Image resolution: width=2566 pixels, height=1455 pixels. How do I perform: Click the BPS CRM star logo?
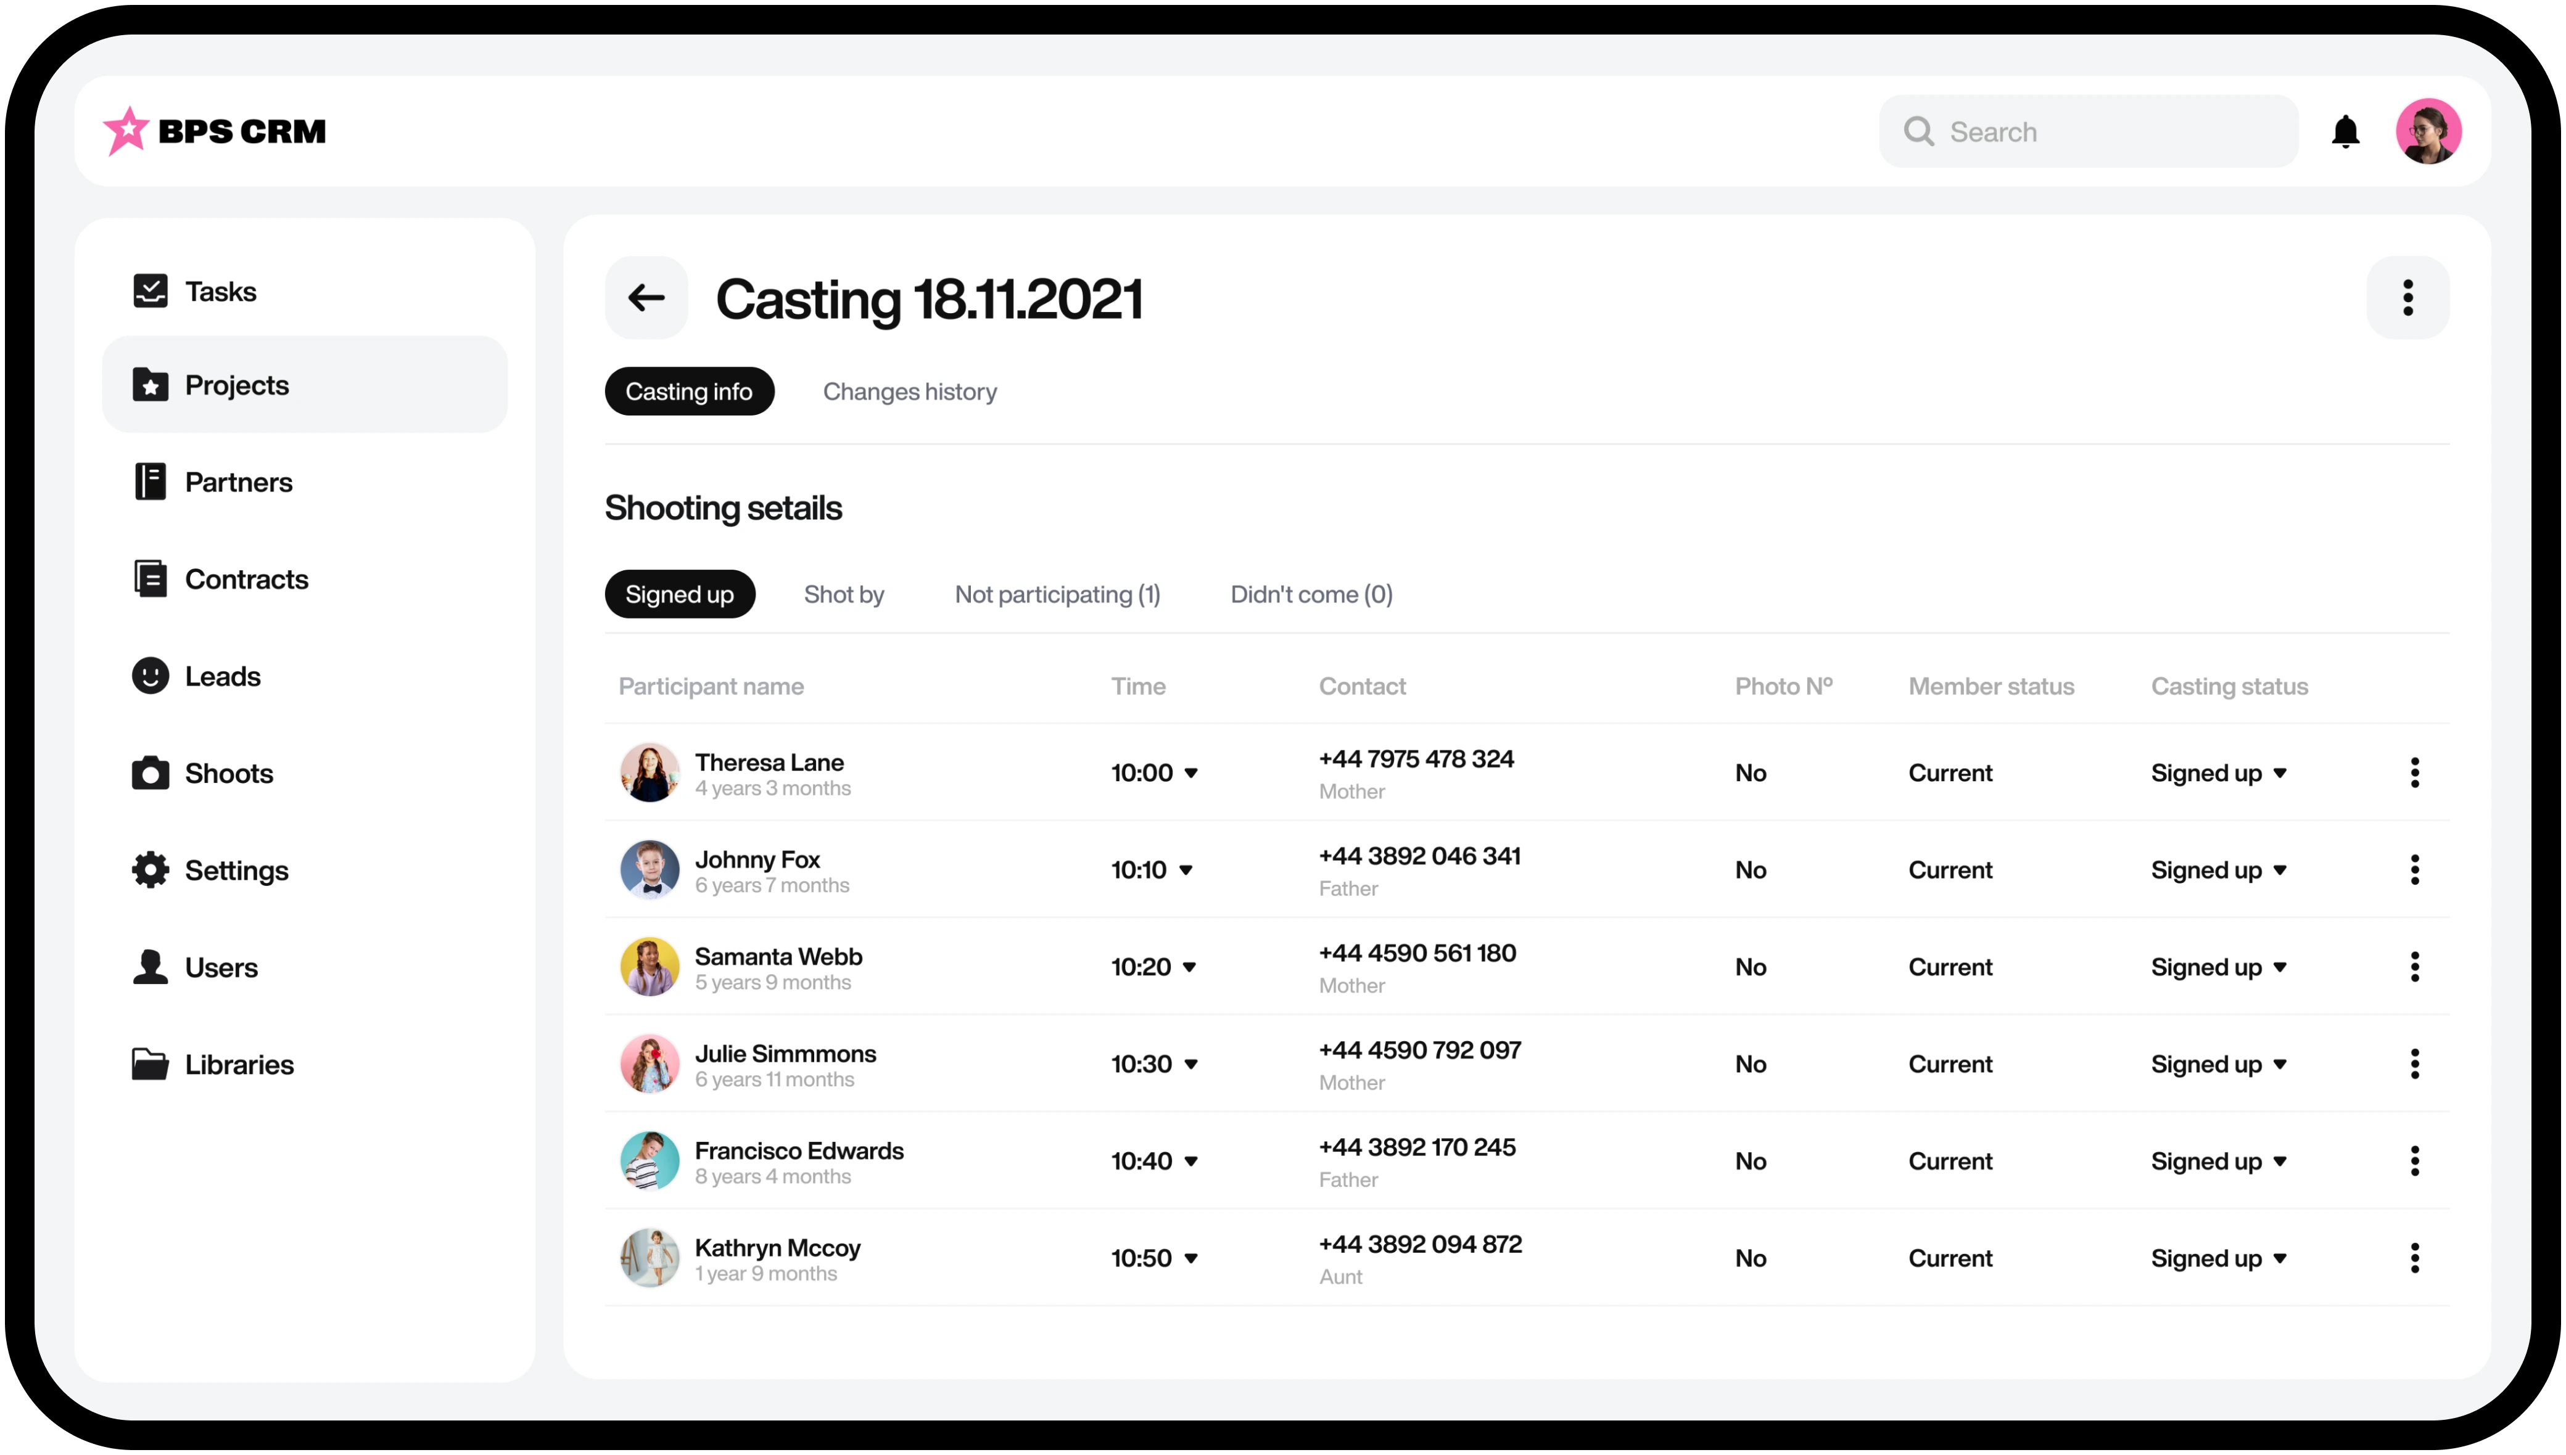(126, 131)
